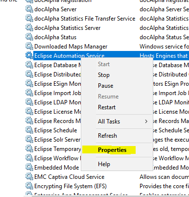The width and height of the screenshot is (189, 197).
Task: Choose Pause in the context menu
Action: tap(105, 86)
